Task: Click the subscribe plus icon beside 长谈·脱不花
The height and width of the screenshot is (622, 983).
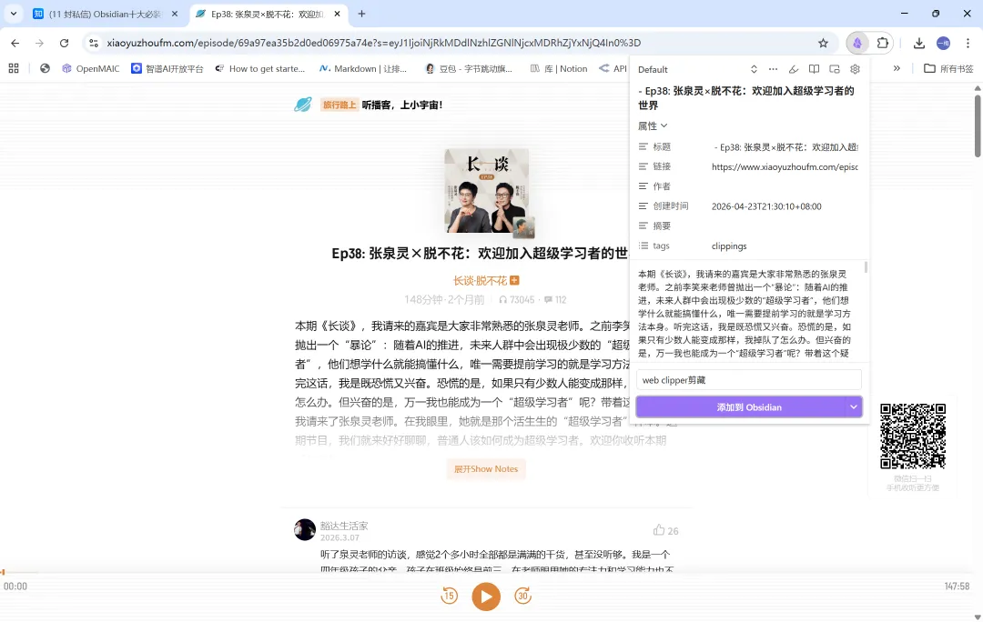Action: [x=514, y=281]
